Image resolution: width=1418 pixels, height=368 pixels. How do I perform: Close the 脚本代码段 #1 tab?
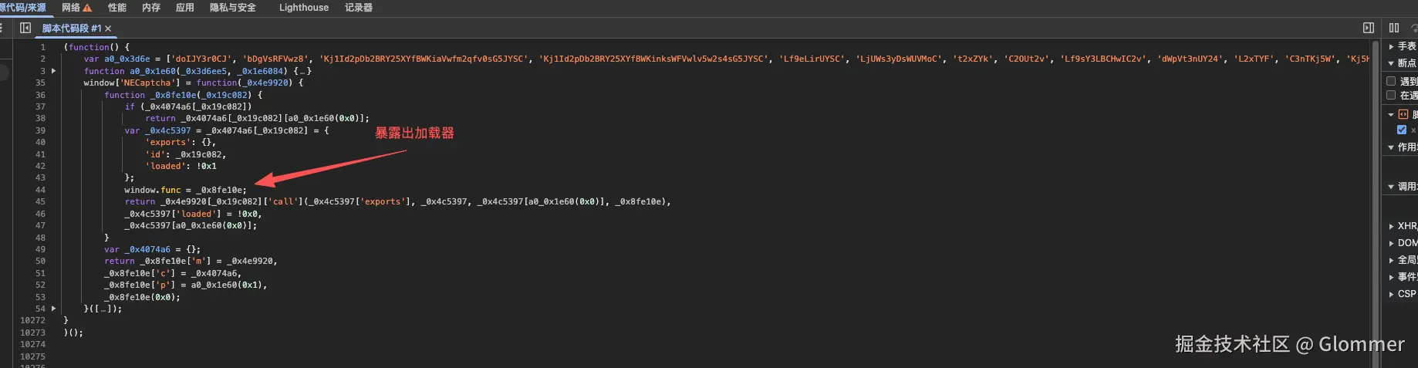pos(108,29)
